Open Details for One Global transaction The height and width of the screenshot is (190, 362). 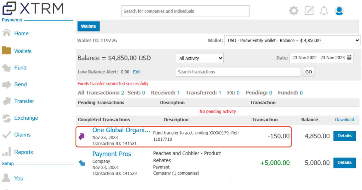tap(345, 136)
